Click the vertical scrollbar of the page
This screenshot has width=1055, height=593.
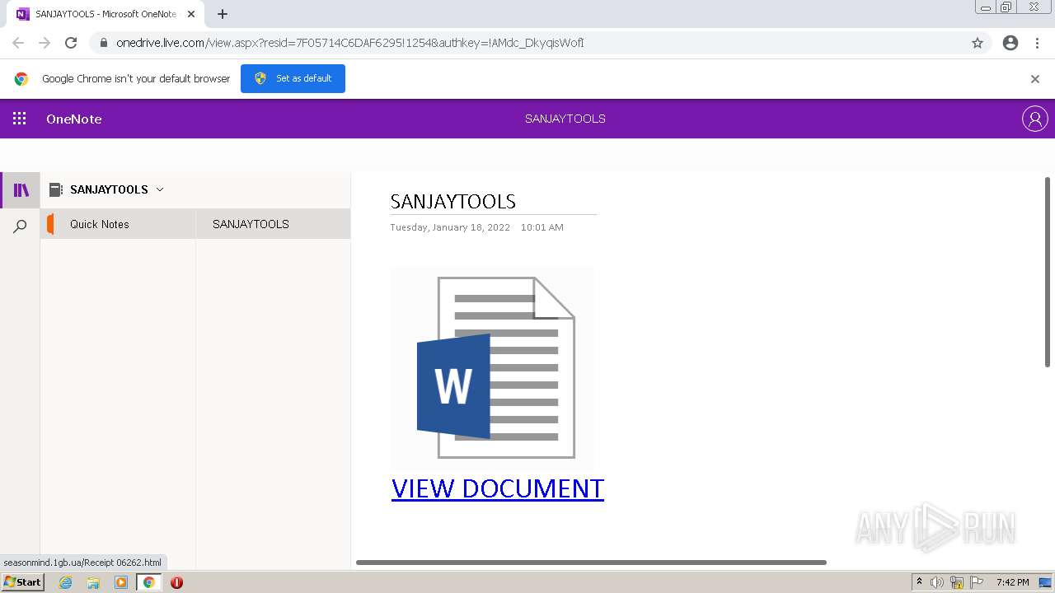1048,272
